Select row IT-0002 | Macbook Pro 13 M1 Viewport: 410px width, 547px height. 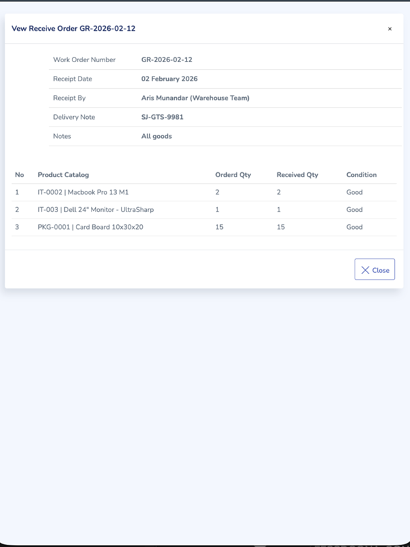pyautogui.click(x=204, y=192)
